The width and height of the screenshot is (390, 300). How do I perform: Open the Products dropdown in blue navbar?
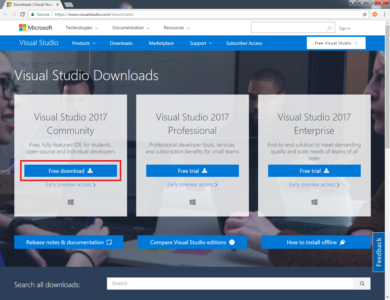click(x=84, y=43)
